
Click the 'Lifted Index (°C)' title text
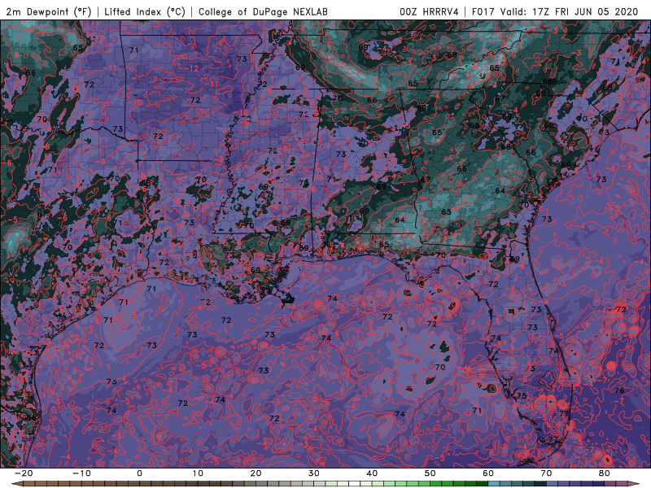[145, 11]
